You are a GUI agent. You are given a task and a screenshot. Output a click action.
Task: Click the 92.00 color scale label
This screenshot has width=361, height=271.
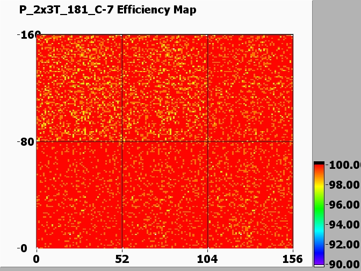344,245
